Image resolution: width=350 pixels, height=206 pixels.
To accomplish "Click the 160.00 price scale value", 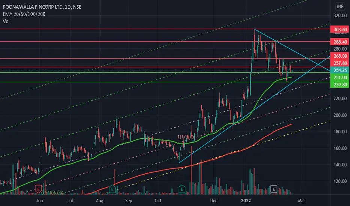I will point(340,148).
